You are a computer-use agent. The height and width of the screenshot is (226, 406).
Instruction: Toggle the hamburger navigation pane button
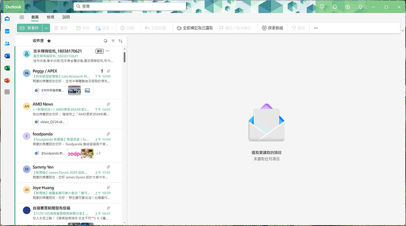click(x=22, y=17)
